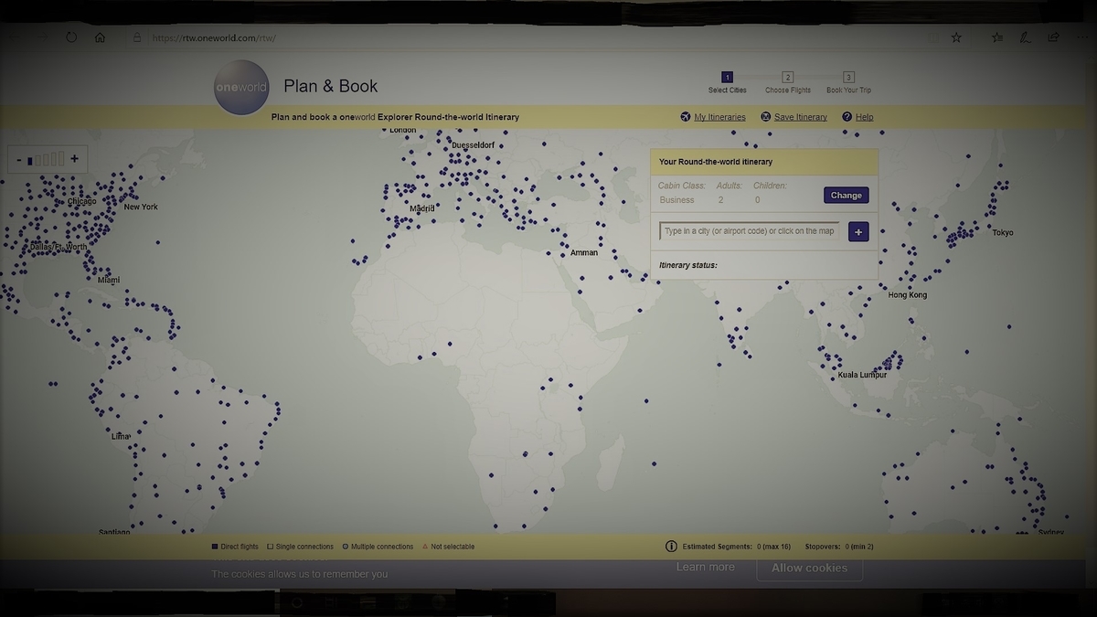Click the map zoom level slider bars

coord(46,159)
